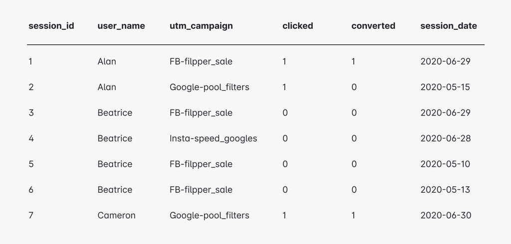Click session id 7 cell
The height and width of the screenshot is (244, 511).
[x=31, y=216]
